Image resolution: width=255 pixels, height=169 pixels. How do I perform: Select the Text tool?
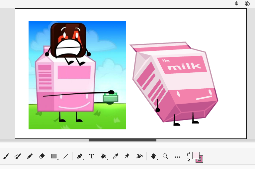(92, 156)
